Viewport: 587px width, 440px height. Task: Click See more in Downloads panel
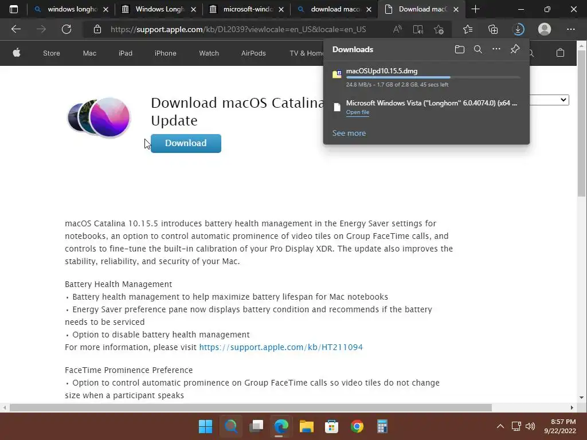[349, 133]
